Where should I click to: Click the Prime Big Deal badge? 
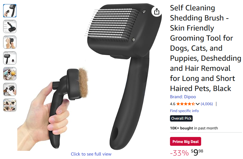click(x=185, y=141)
